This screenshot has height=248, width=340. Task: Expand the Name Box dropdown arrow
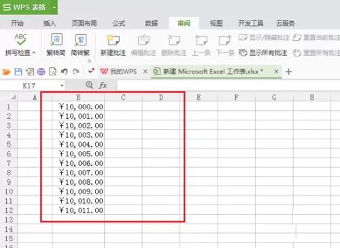click(62, 86)
